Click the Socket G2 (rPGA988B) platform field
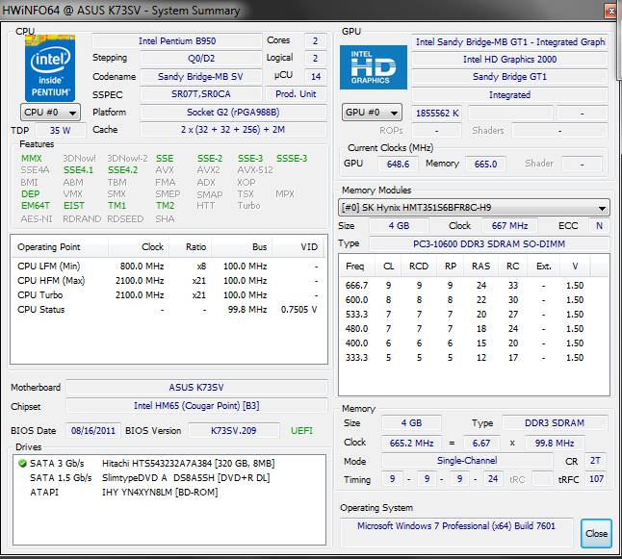This screenshot has height=559, width=622. point(233,113)
